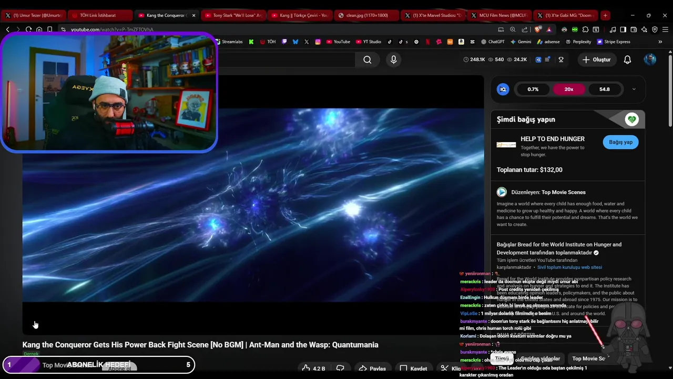Image resolution: width=673 pixels, height=379 pixels.
Task: Open the browser hamburger main menu
Action: [x=665, y=29]
